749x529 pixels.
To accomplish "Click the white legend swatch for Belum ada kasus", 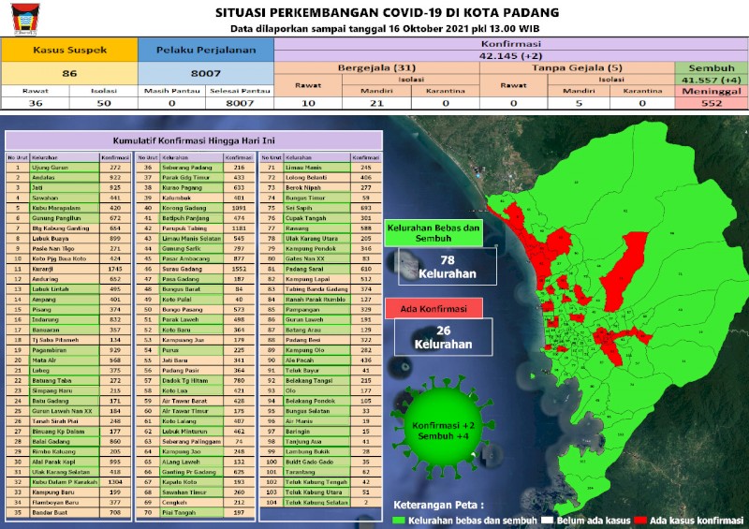I will coord(548,521).
